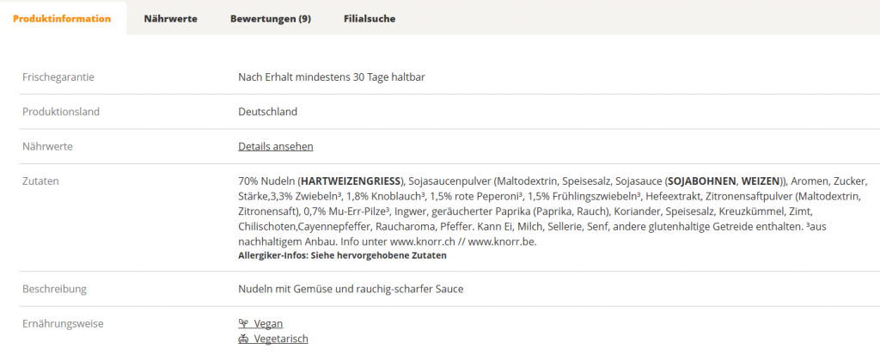Click the Zutaten row label
The width and height of the screenshot is (880, 355).
[40, 181]
